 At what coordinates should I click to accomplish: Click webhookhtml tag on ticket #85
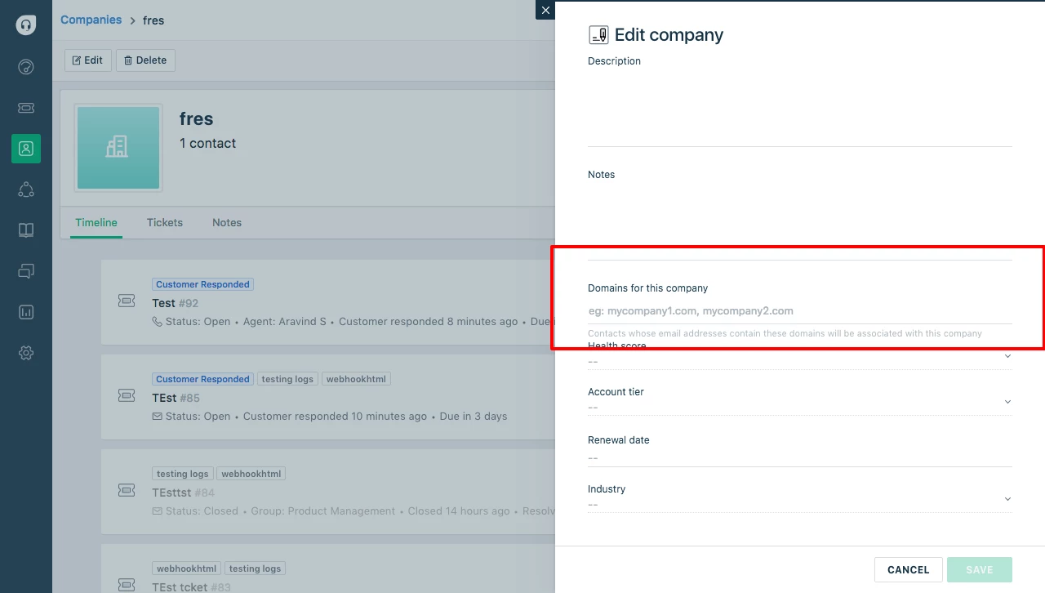click(x=356, y=379)
